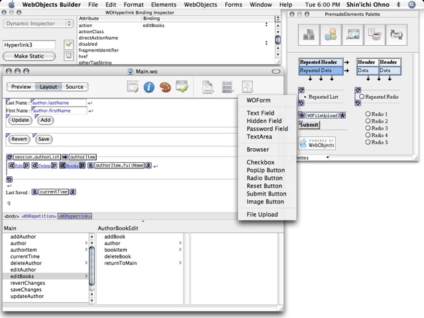Click the edit-page pencil icon in Main.wo toolbar
Screen dimensions: 424x318
click(x=132, y=87)
